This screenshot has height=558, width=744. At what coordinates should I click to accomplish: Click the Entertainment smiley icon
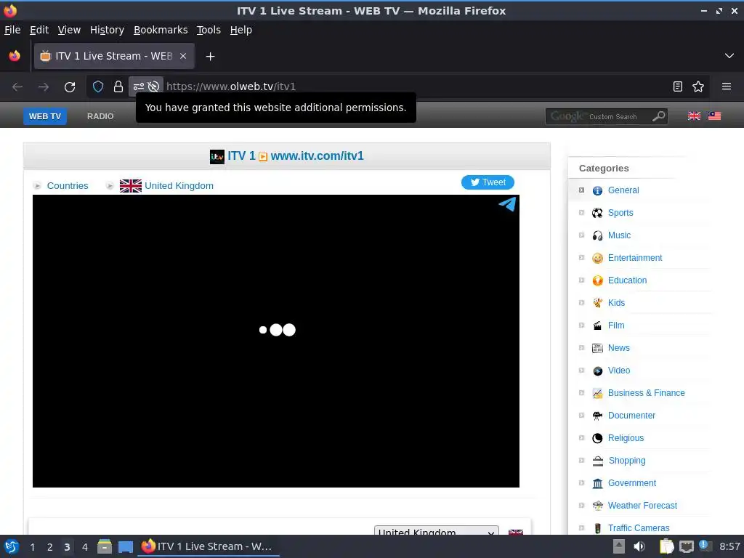tap(597, 258)
